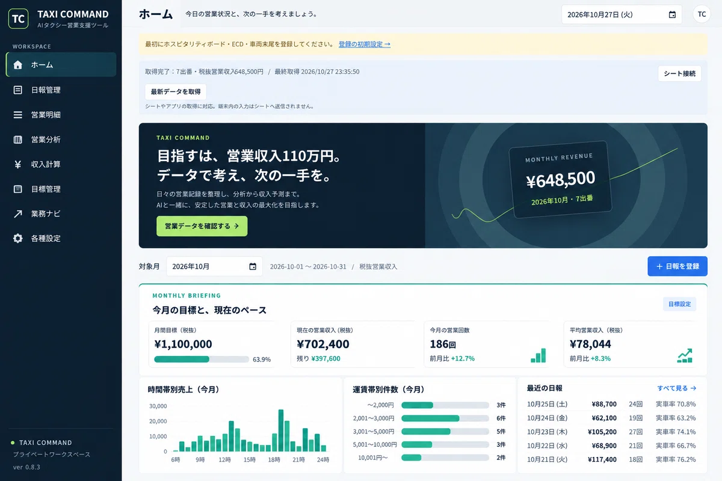Click the TC logo icon in sidebar
The height and width of the screenshot is (481, 722).
coord(19,19)
